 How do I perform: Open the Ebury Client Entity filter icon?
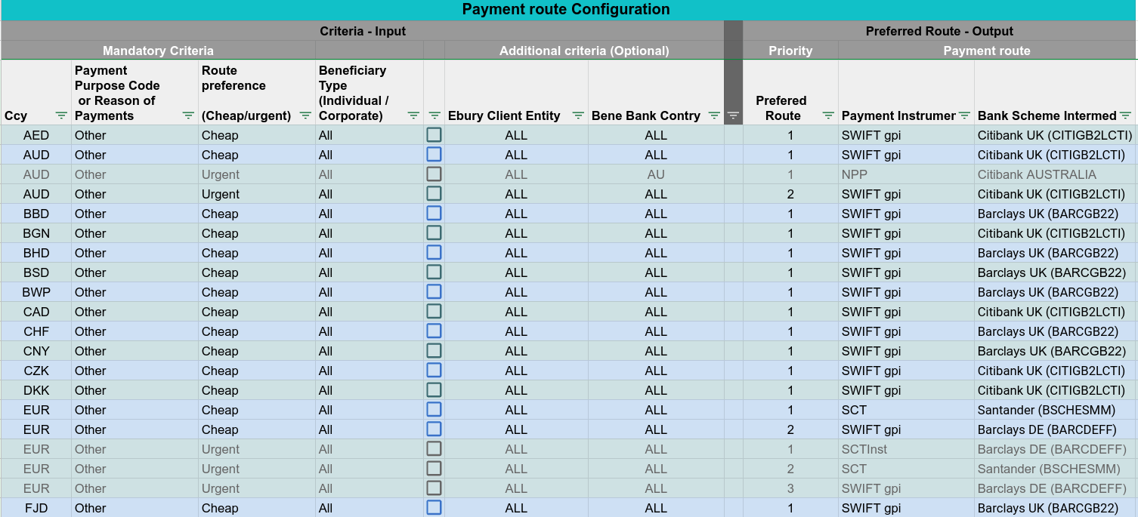click(578, 115)
